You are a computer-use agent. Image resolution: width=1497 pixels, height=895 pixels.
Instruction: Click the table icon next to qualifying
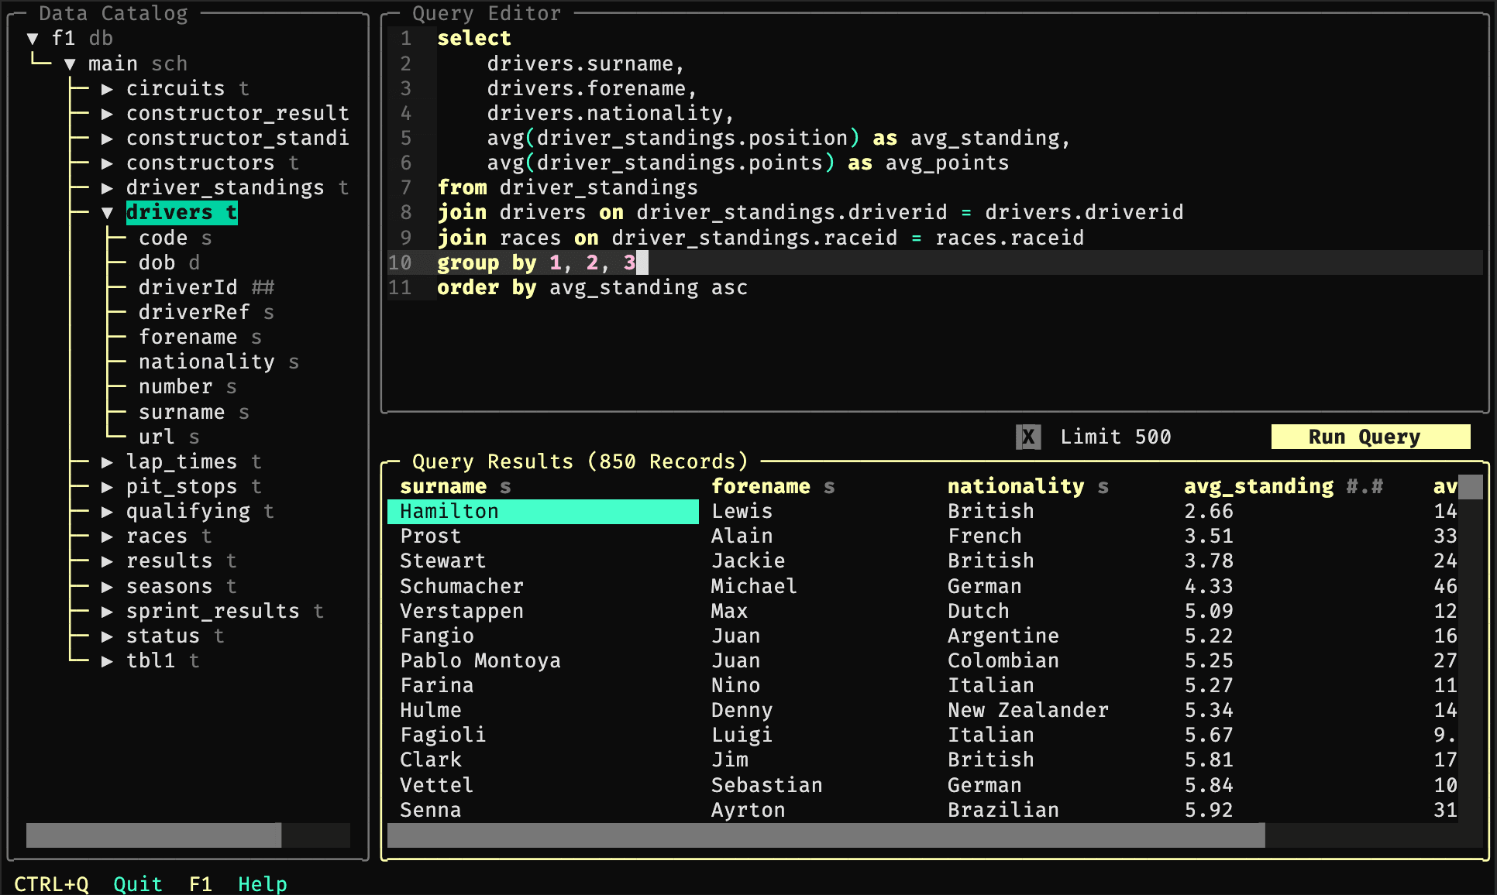pyautogui.click(x=268, y=511)
